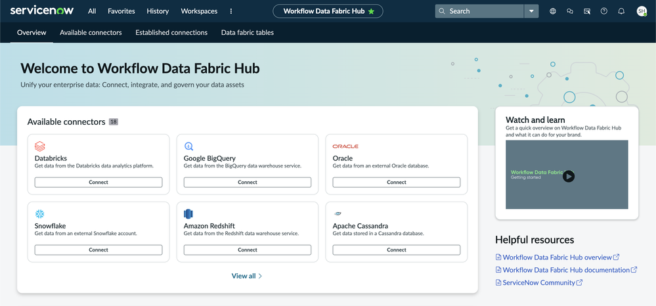Connect to Databricks
656x306 pixels.
(x=98, y=182)
